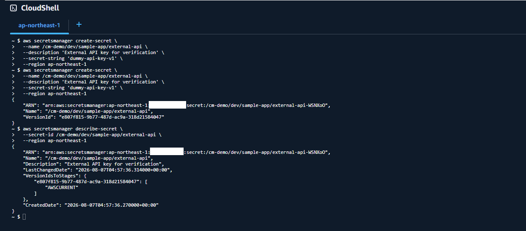This screenshot has height=231, width=526.
Task: Click the "VersionIdsToStages" key line
Action: point(55,176)
